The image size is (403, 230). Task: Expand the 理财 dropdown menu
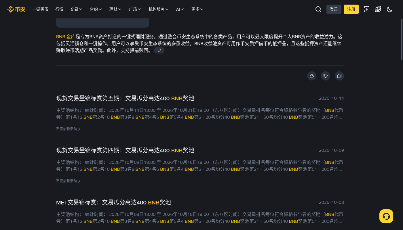tap(115, 9)
